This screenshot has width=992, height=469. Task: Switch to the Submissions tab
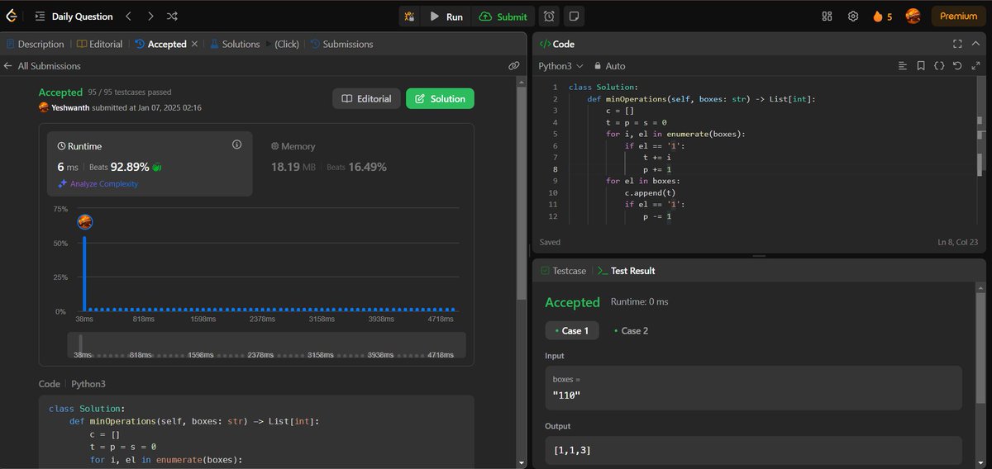341,44
